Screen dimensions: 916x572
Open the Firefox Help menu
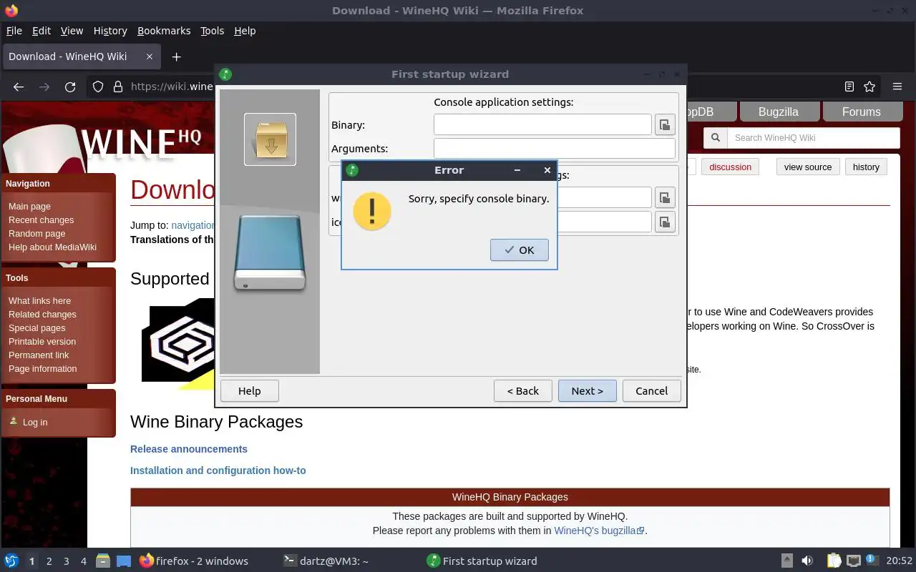[245, 31]
